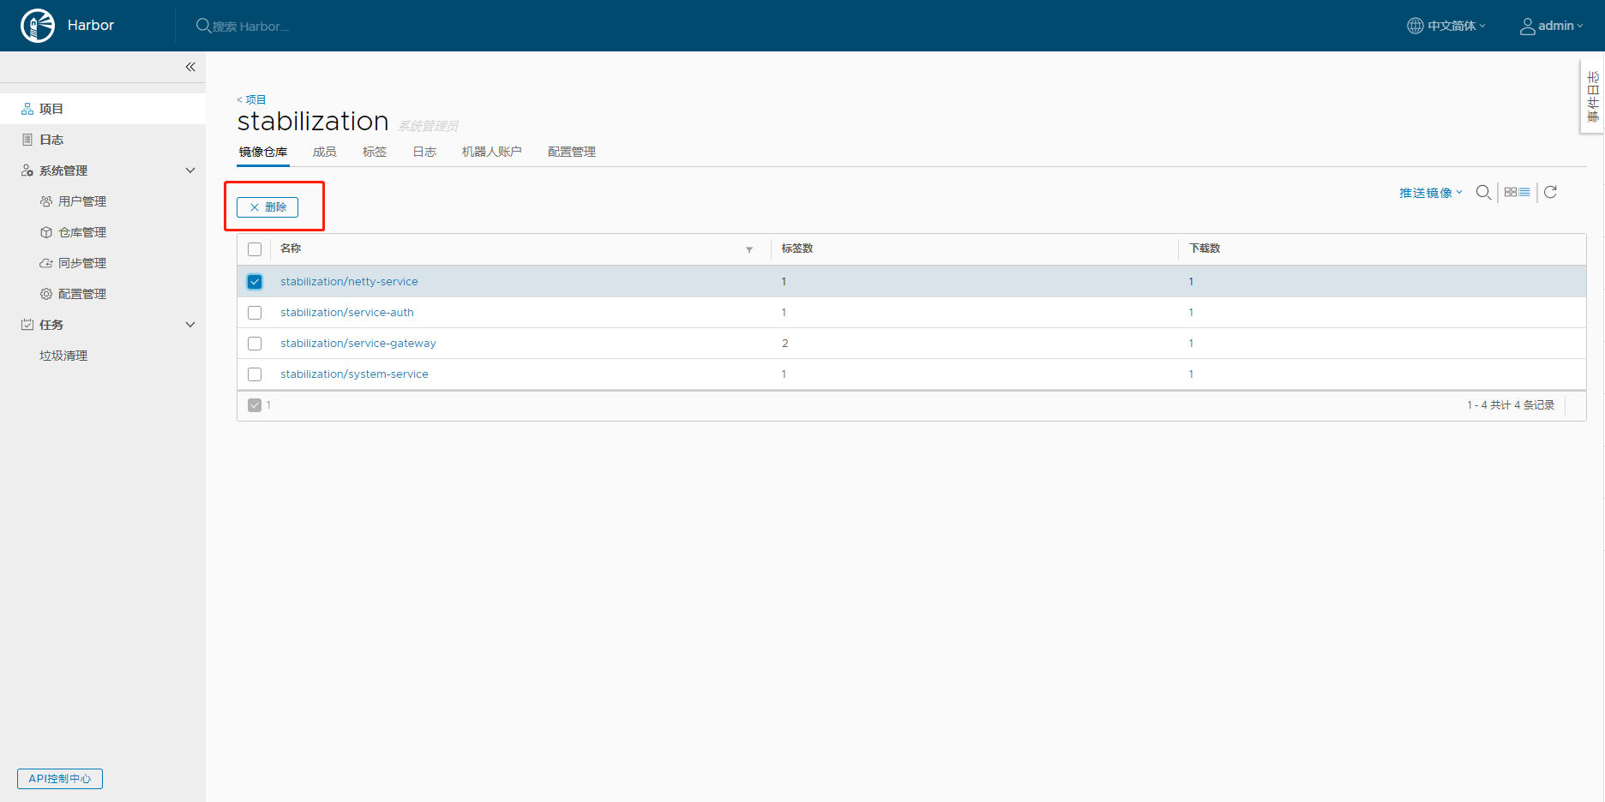Click the globe language icon
The image size is (1605, 802).
click(1416, 26)
